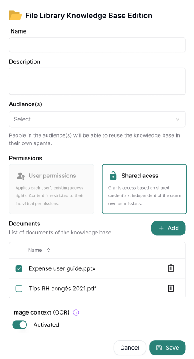Select the User permissions option card
The image size is (194, 359).
pos(52,189)
